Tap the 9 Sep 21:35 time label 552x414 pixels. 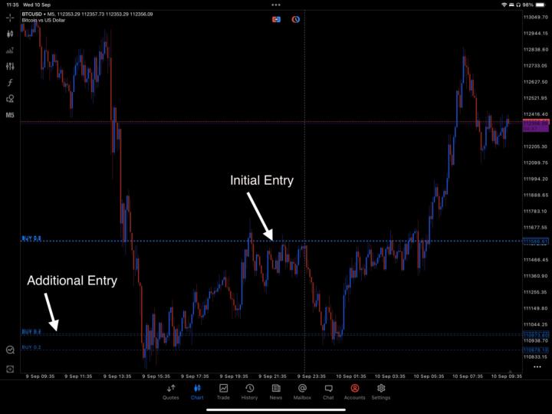click(272, 376)
